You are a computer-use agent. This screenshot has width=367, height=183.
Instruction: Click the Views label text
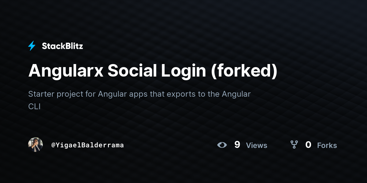[257, 145]
